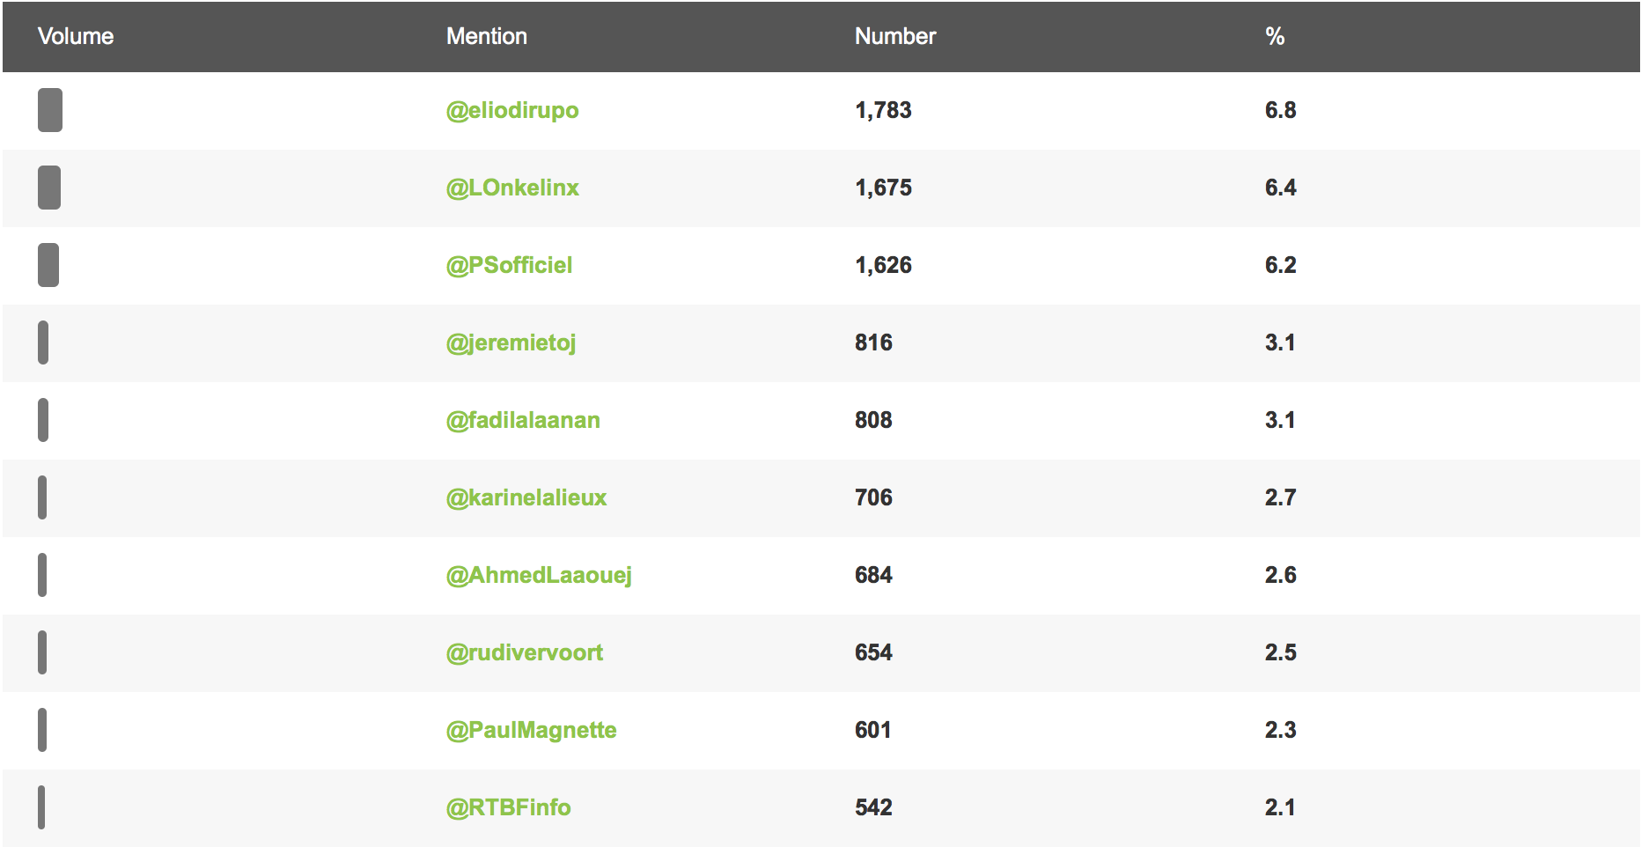The height and width of the screenshot is (847, 1641).
Task: Open the @karinelalieux profile link
Action: pyautogui.click(x=526, y=497)
